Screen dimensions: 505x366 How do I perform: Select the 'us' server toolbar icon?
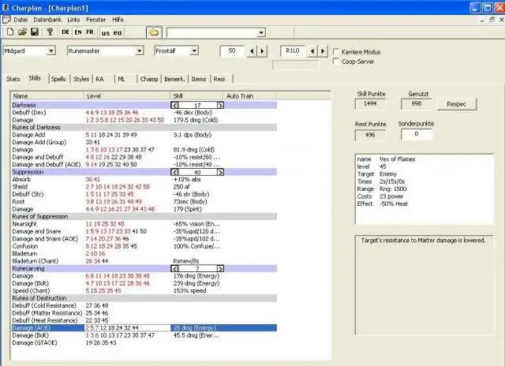point(106,32)
